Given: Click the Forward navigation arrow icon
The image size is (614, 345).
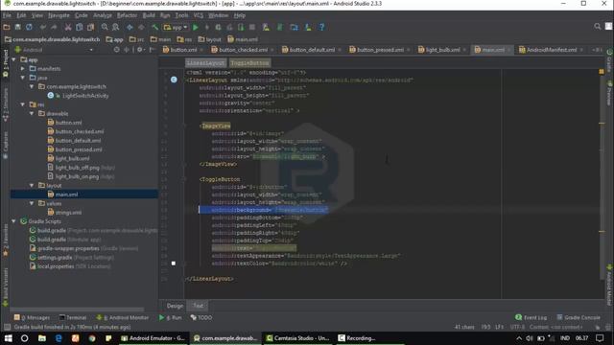Looking at the screenshot, I should 141,27.
